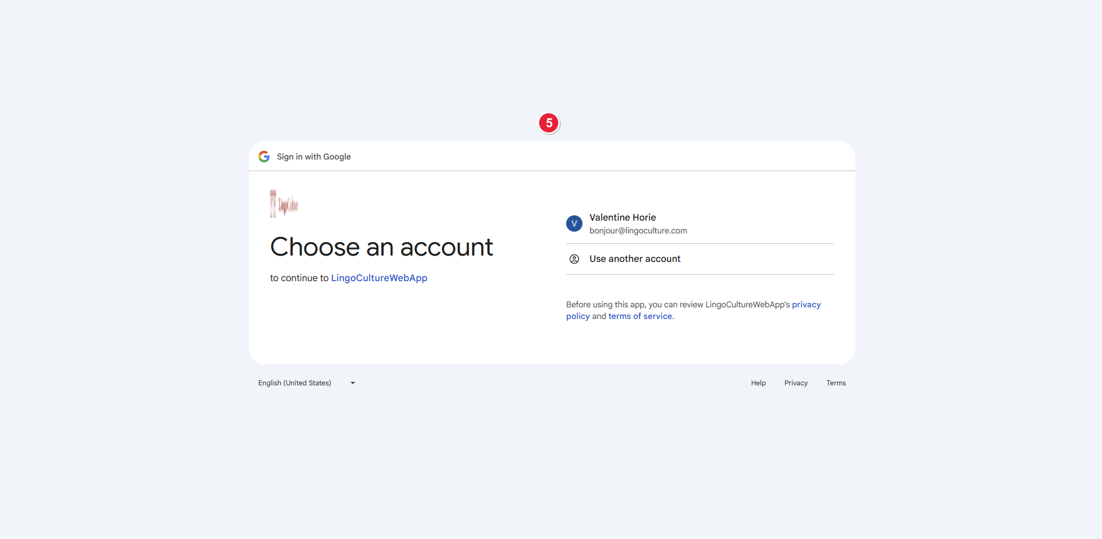Click the person icon beside Use another account
This screenshot has width=1102, height=539.
(574, 259)
